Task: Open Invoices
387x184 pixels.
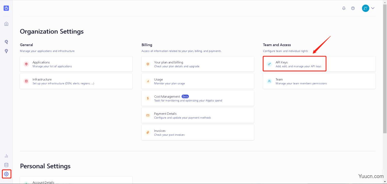Action: coord(198,132)
